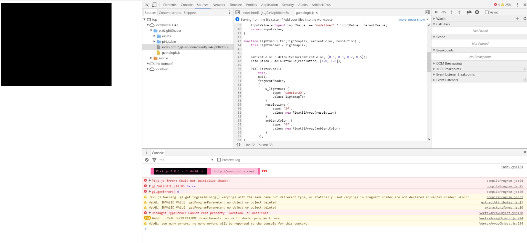
Task: Refresh watch expressions icon
Action: (525, 18)
